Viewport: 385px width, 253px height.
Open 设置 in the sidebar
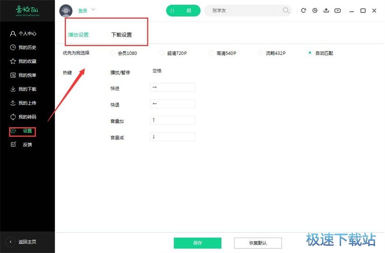[x=22, y=131]
